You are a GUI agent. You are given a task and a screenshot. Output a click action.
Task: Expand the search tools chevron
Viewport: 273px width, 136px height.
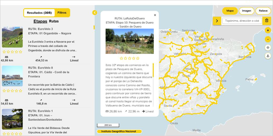(217, 21)
